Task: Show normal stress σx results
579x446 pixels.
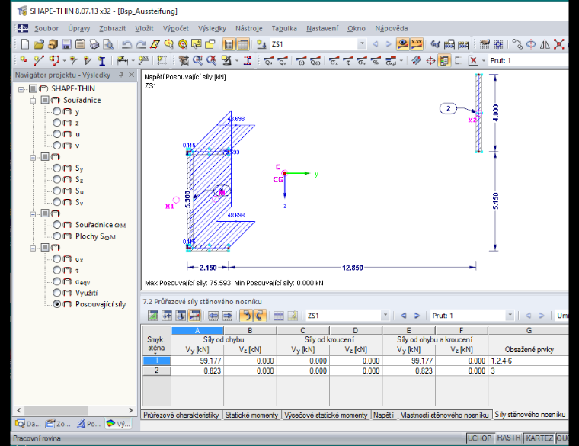Action: 334,60
